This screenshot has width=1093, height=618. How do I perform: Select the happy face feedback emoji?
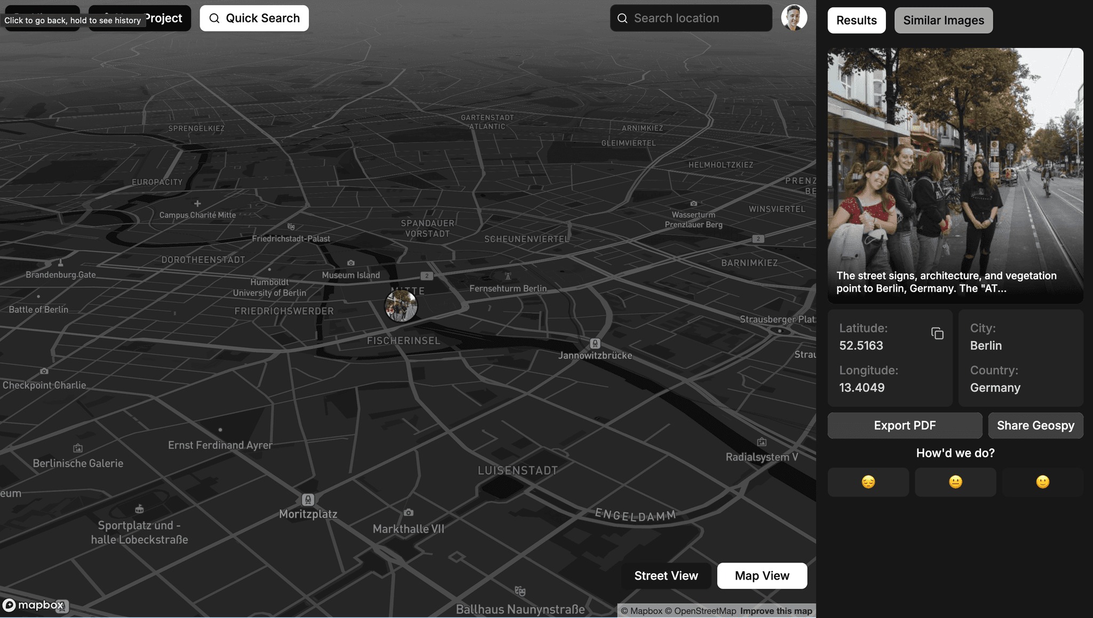1042,481
